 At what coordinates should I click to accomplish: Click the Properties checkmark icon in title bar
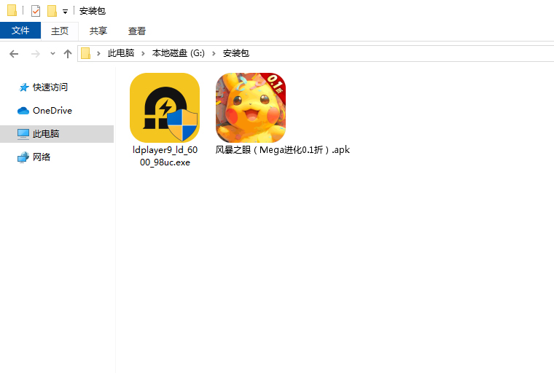36,11
